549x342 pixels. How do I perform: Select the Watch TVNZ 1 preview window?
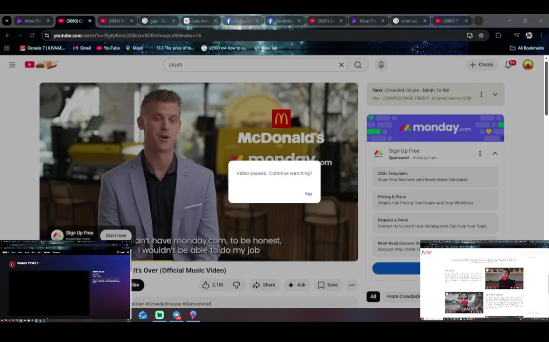click(x=65, y=281)
